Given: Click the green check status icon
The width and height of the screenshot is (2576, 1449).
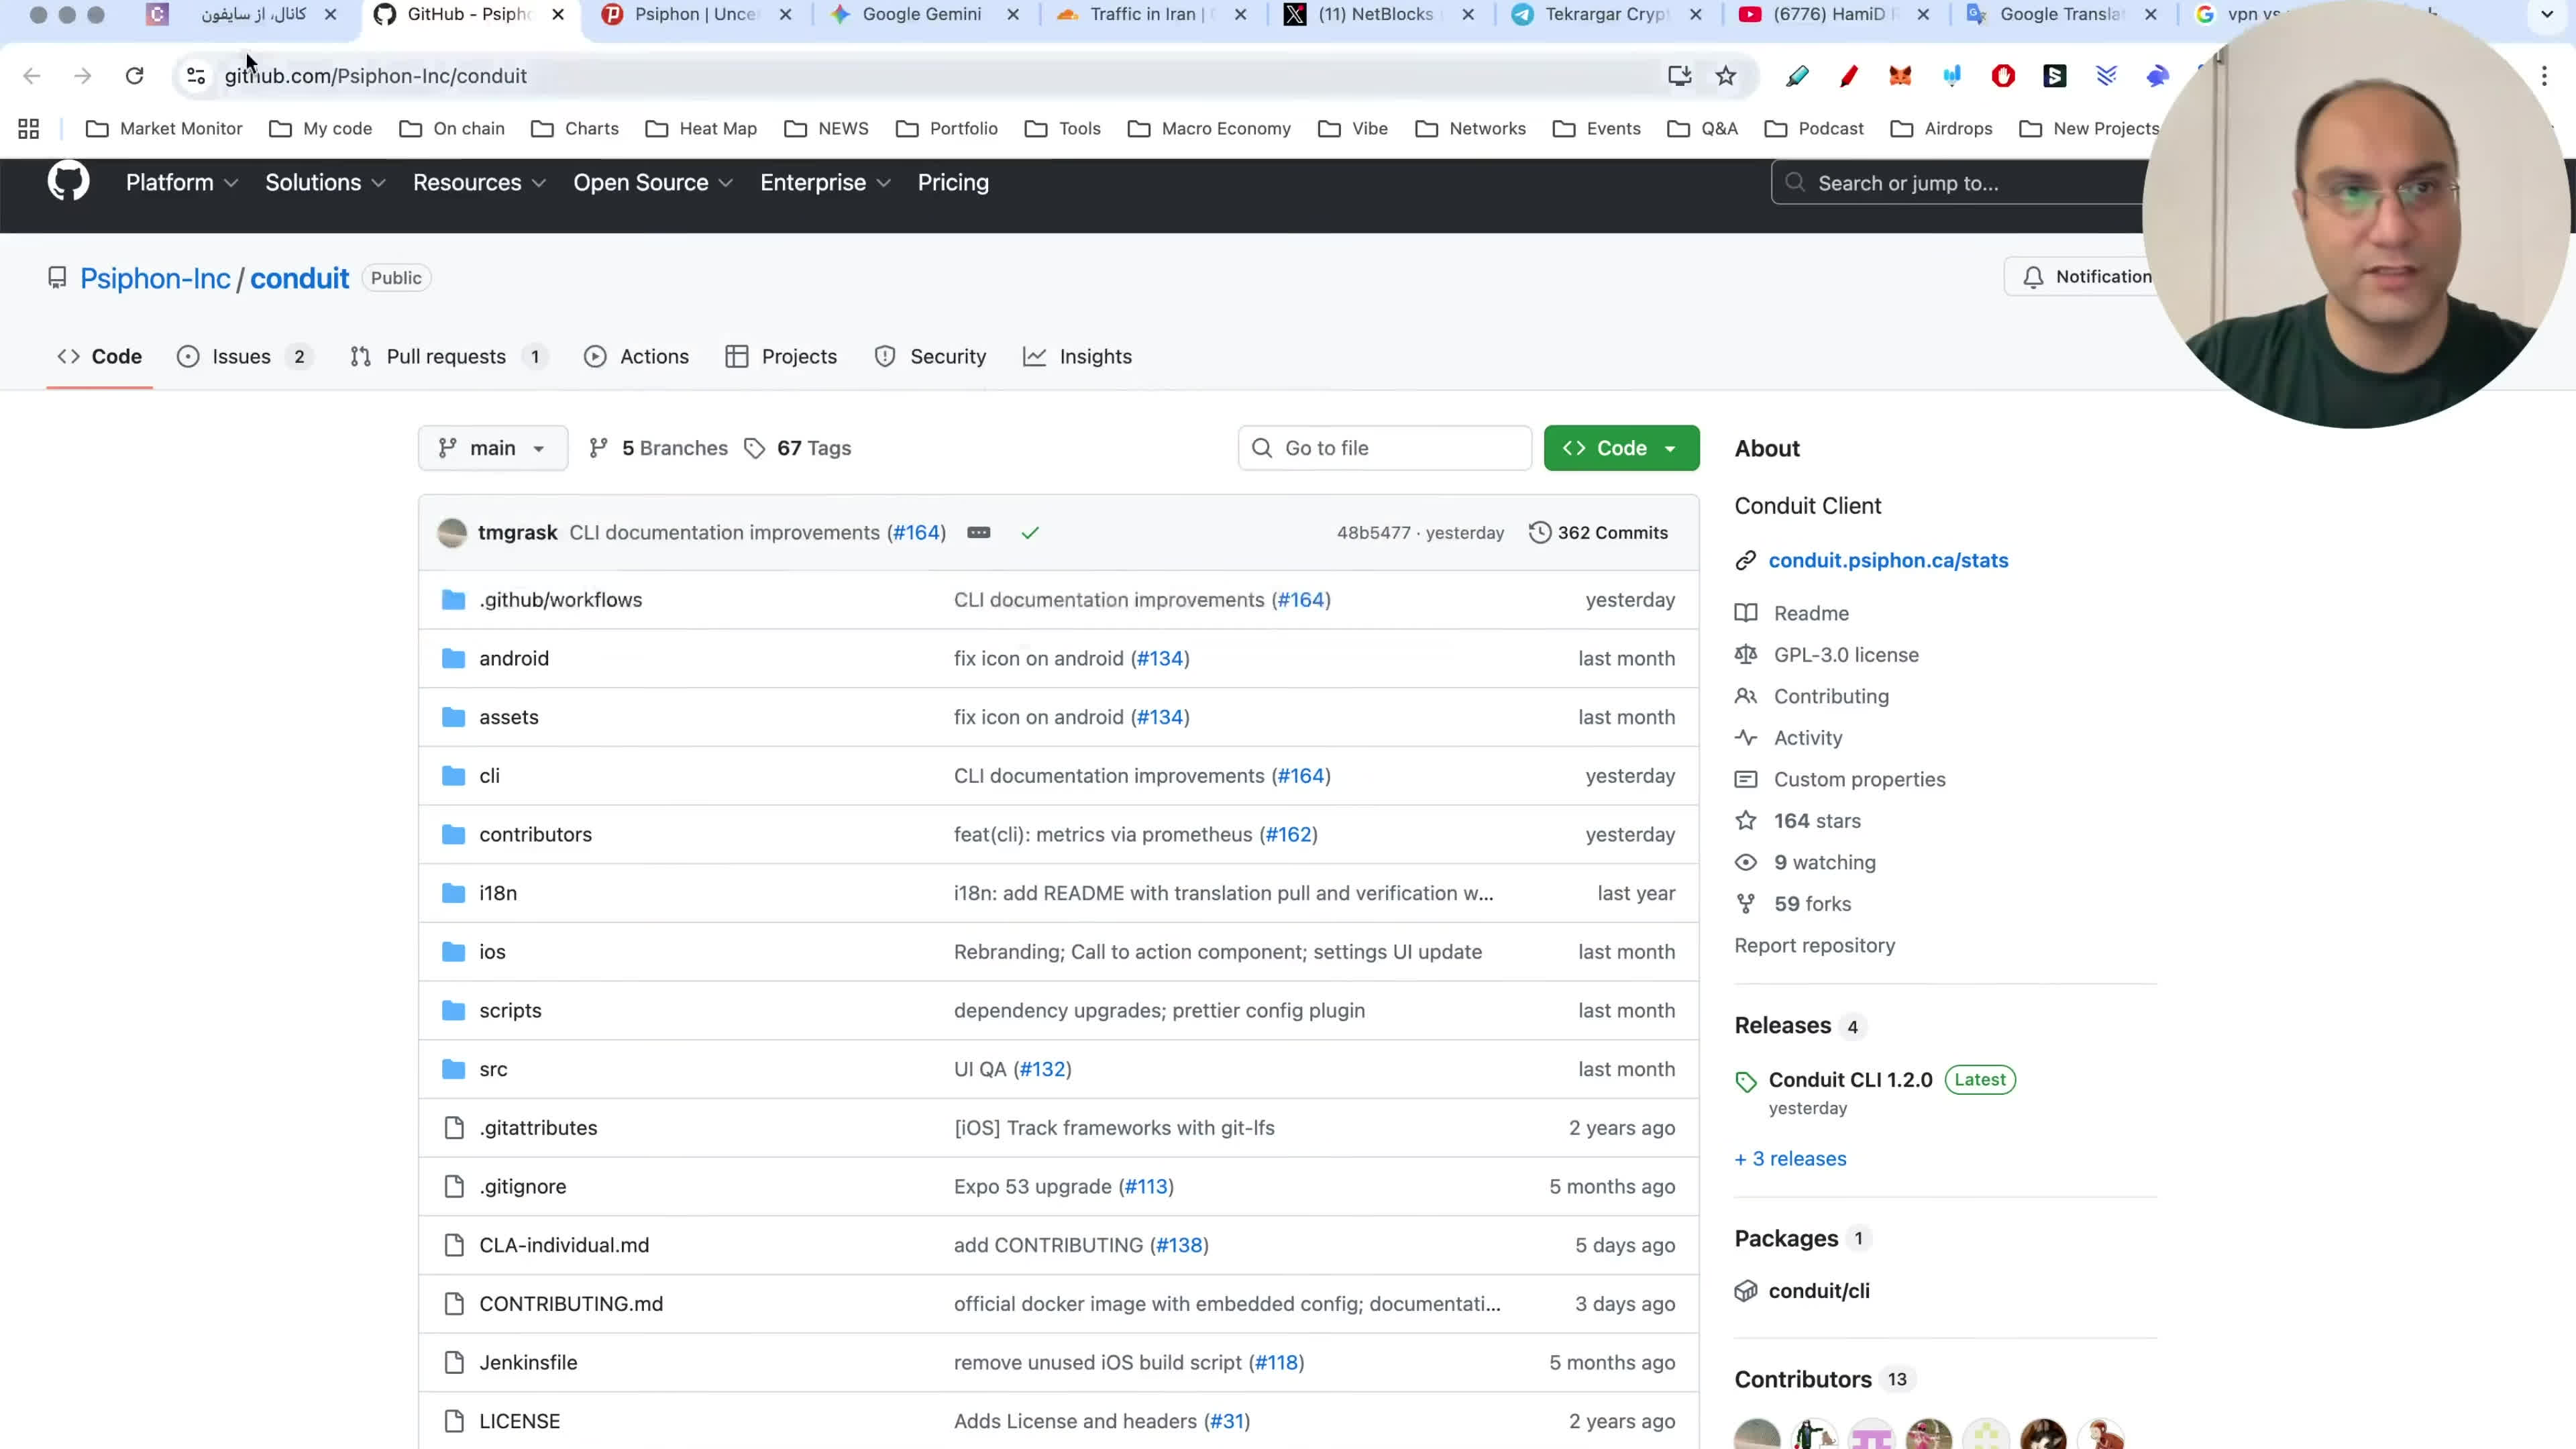Looking at the screenshot, I should [1030, 533].
